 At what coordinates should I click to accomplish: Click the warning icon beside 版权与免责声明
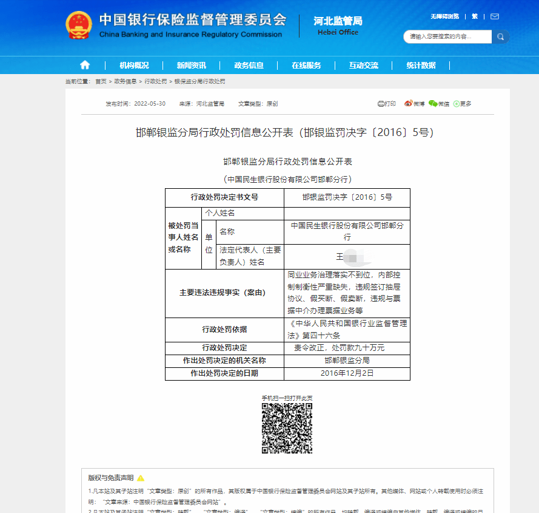[x=141, y=478]
